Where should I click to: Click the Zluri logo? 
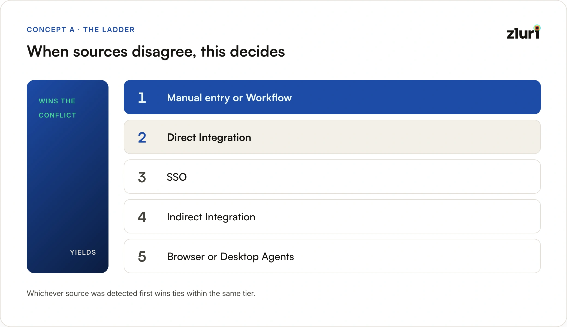[523, 32]
